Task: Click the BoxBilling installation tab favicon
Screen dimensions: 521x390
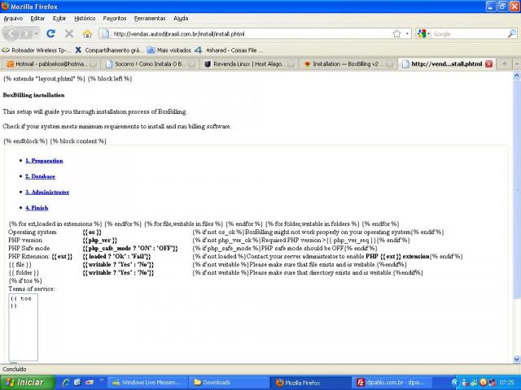Action: (308, 64)
